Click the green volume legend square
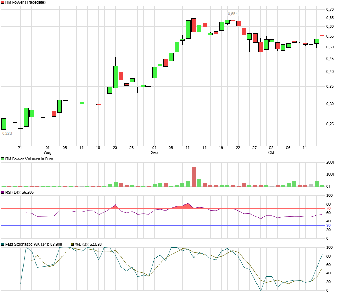The height and width of the screenshot is (294, 340). pos(3,158)
